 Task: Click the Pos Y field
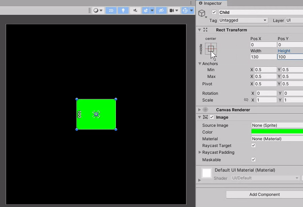pos(290,45)
